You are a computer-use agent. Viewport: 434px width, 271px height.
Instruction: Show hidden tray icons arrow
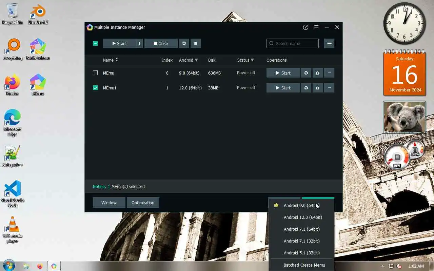(383, 266)
